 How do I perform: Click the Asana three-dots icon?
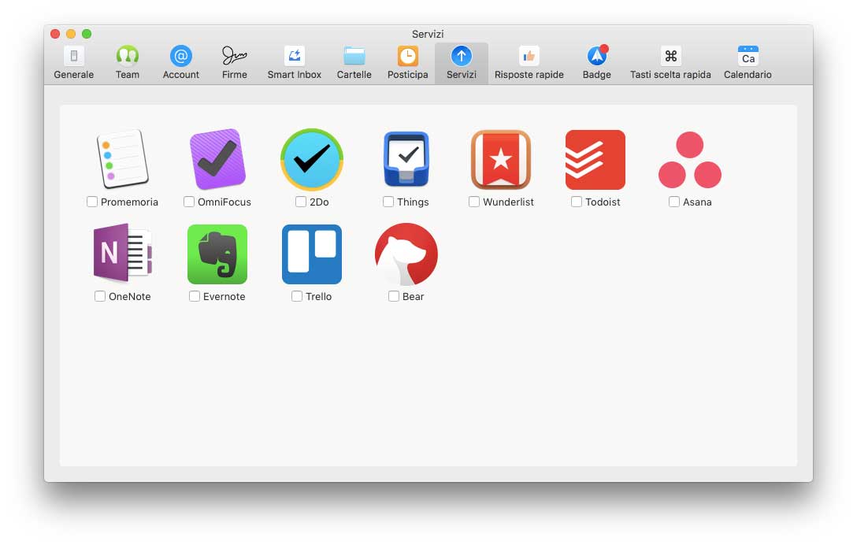click(x=690, y=159)
